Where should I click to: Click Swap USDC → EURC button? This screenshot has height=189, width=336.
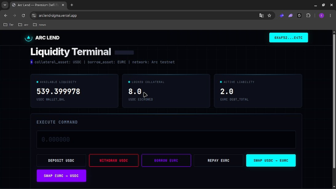point(271,160)
